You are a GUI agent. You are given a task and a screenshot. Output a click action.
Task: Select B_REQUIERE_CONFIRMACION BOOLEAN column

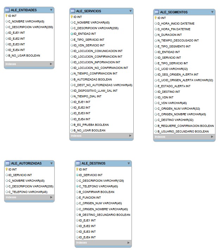tap(186, 126)
